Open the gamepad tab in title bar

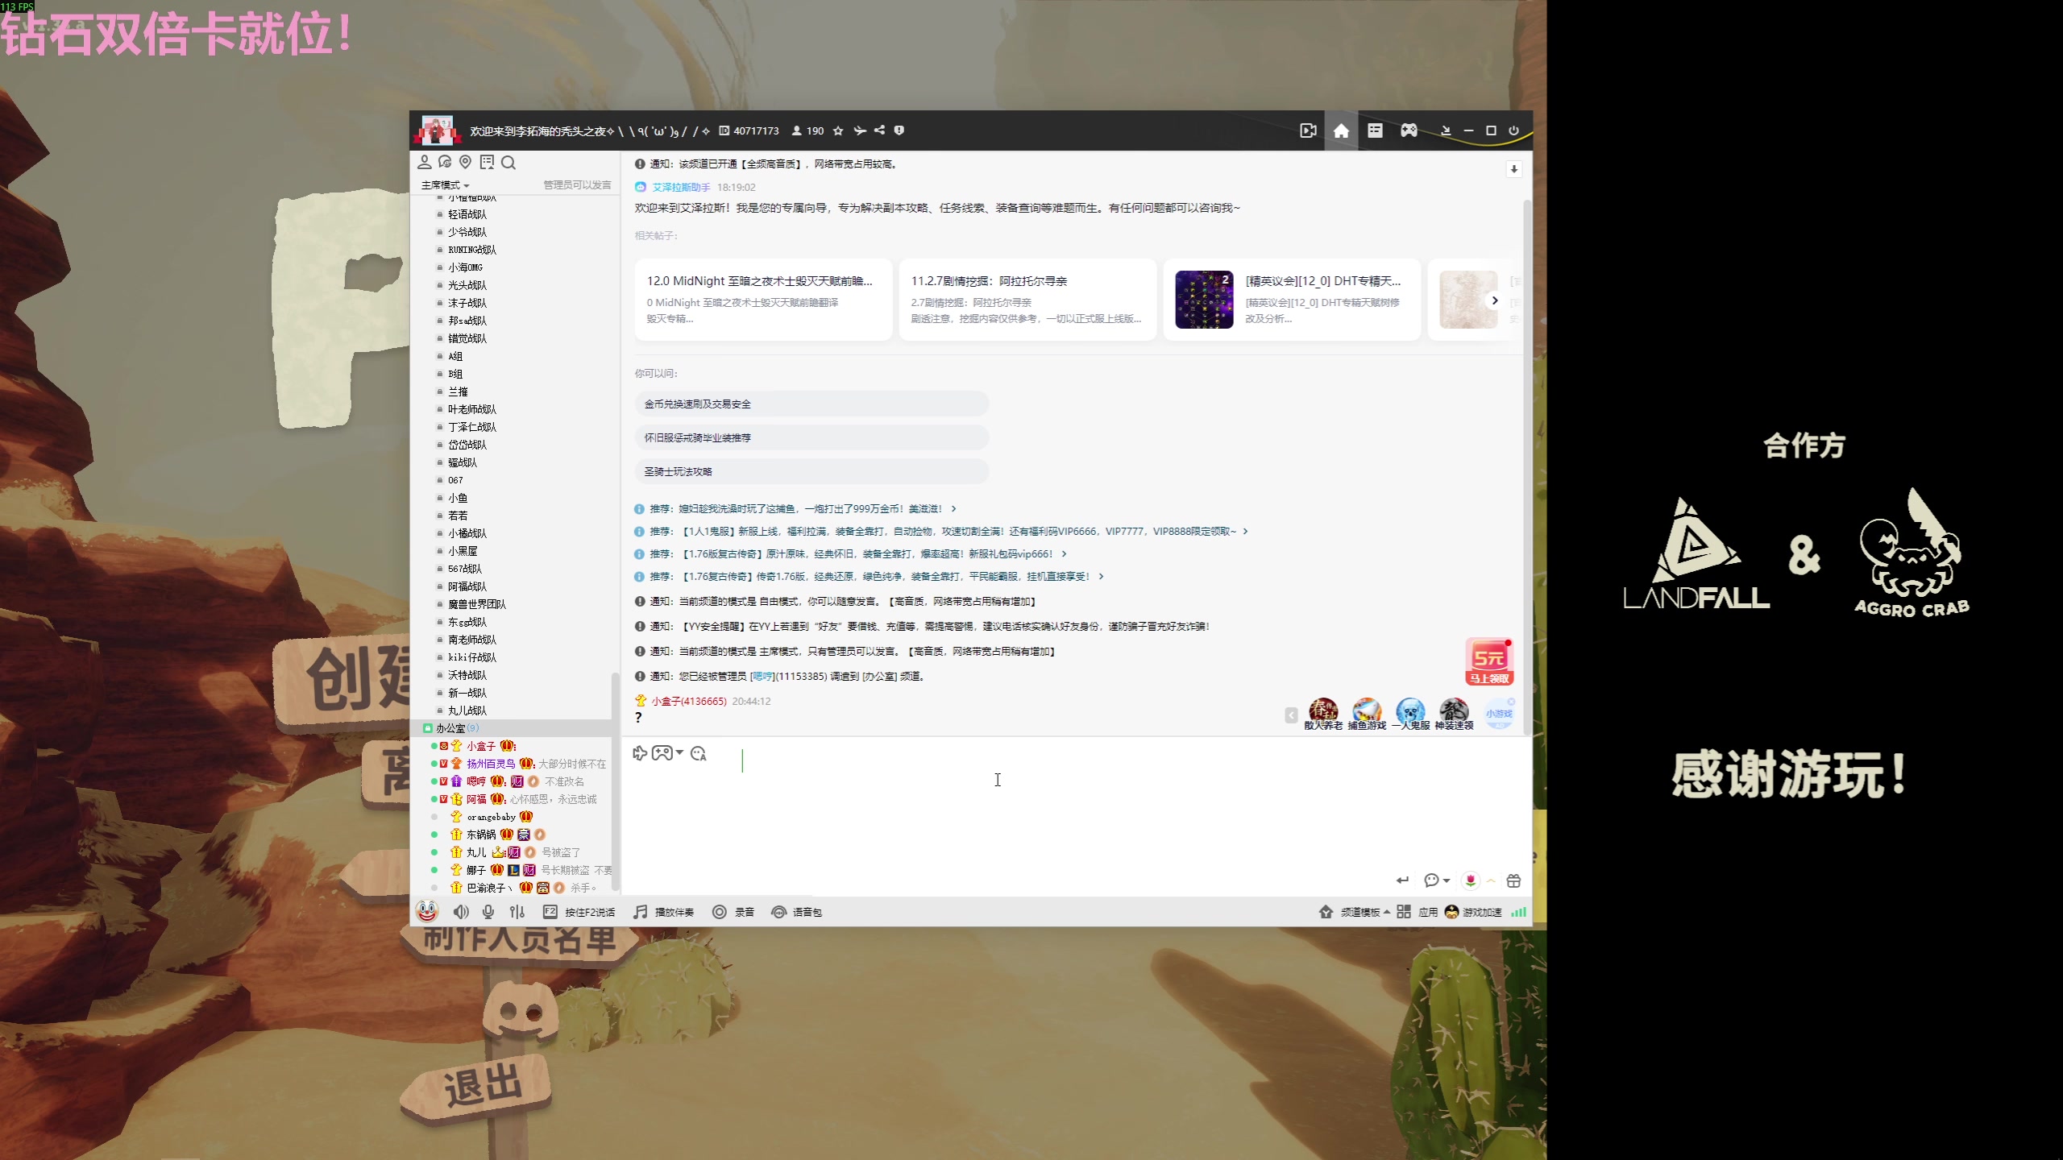click(1409, 130)
